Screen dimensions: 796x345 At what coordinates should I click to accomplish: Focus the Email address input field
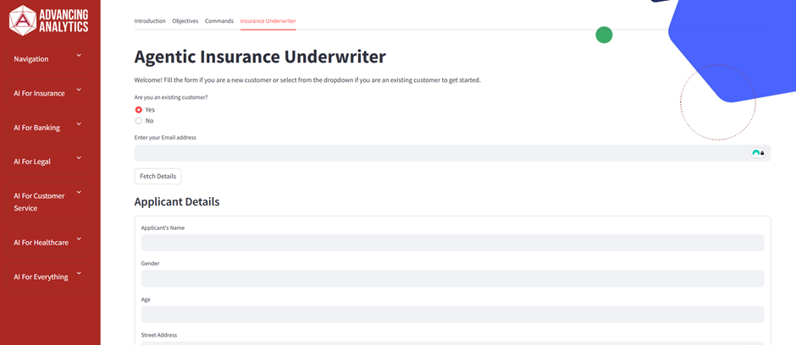pyautogui.click(x=440, y=153)
